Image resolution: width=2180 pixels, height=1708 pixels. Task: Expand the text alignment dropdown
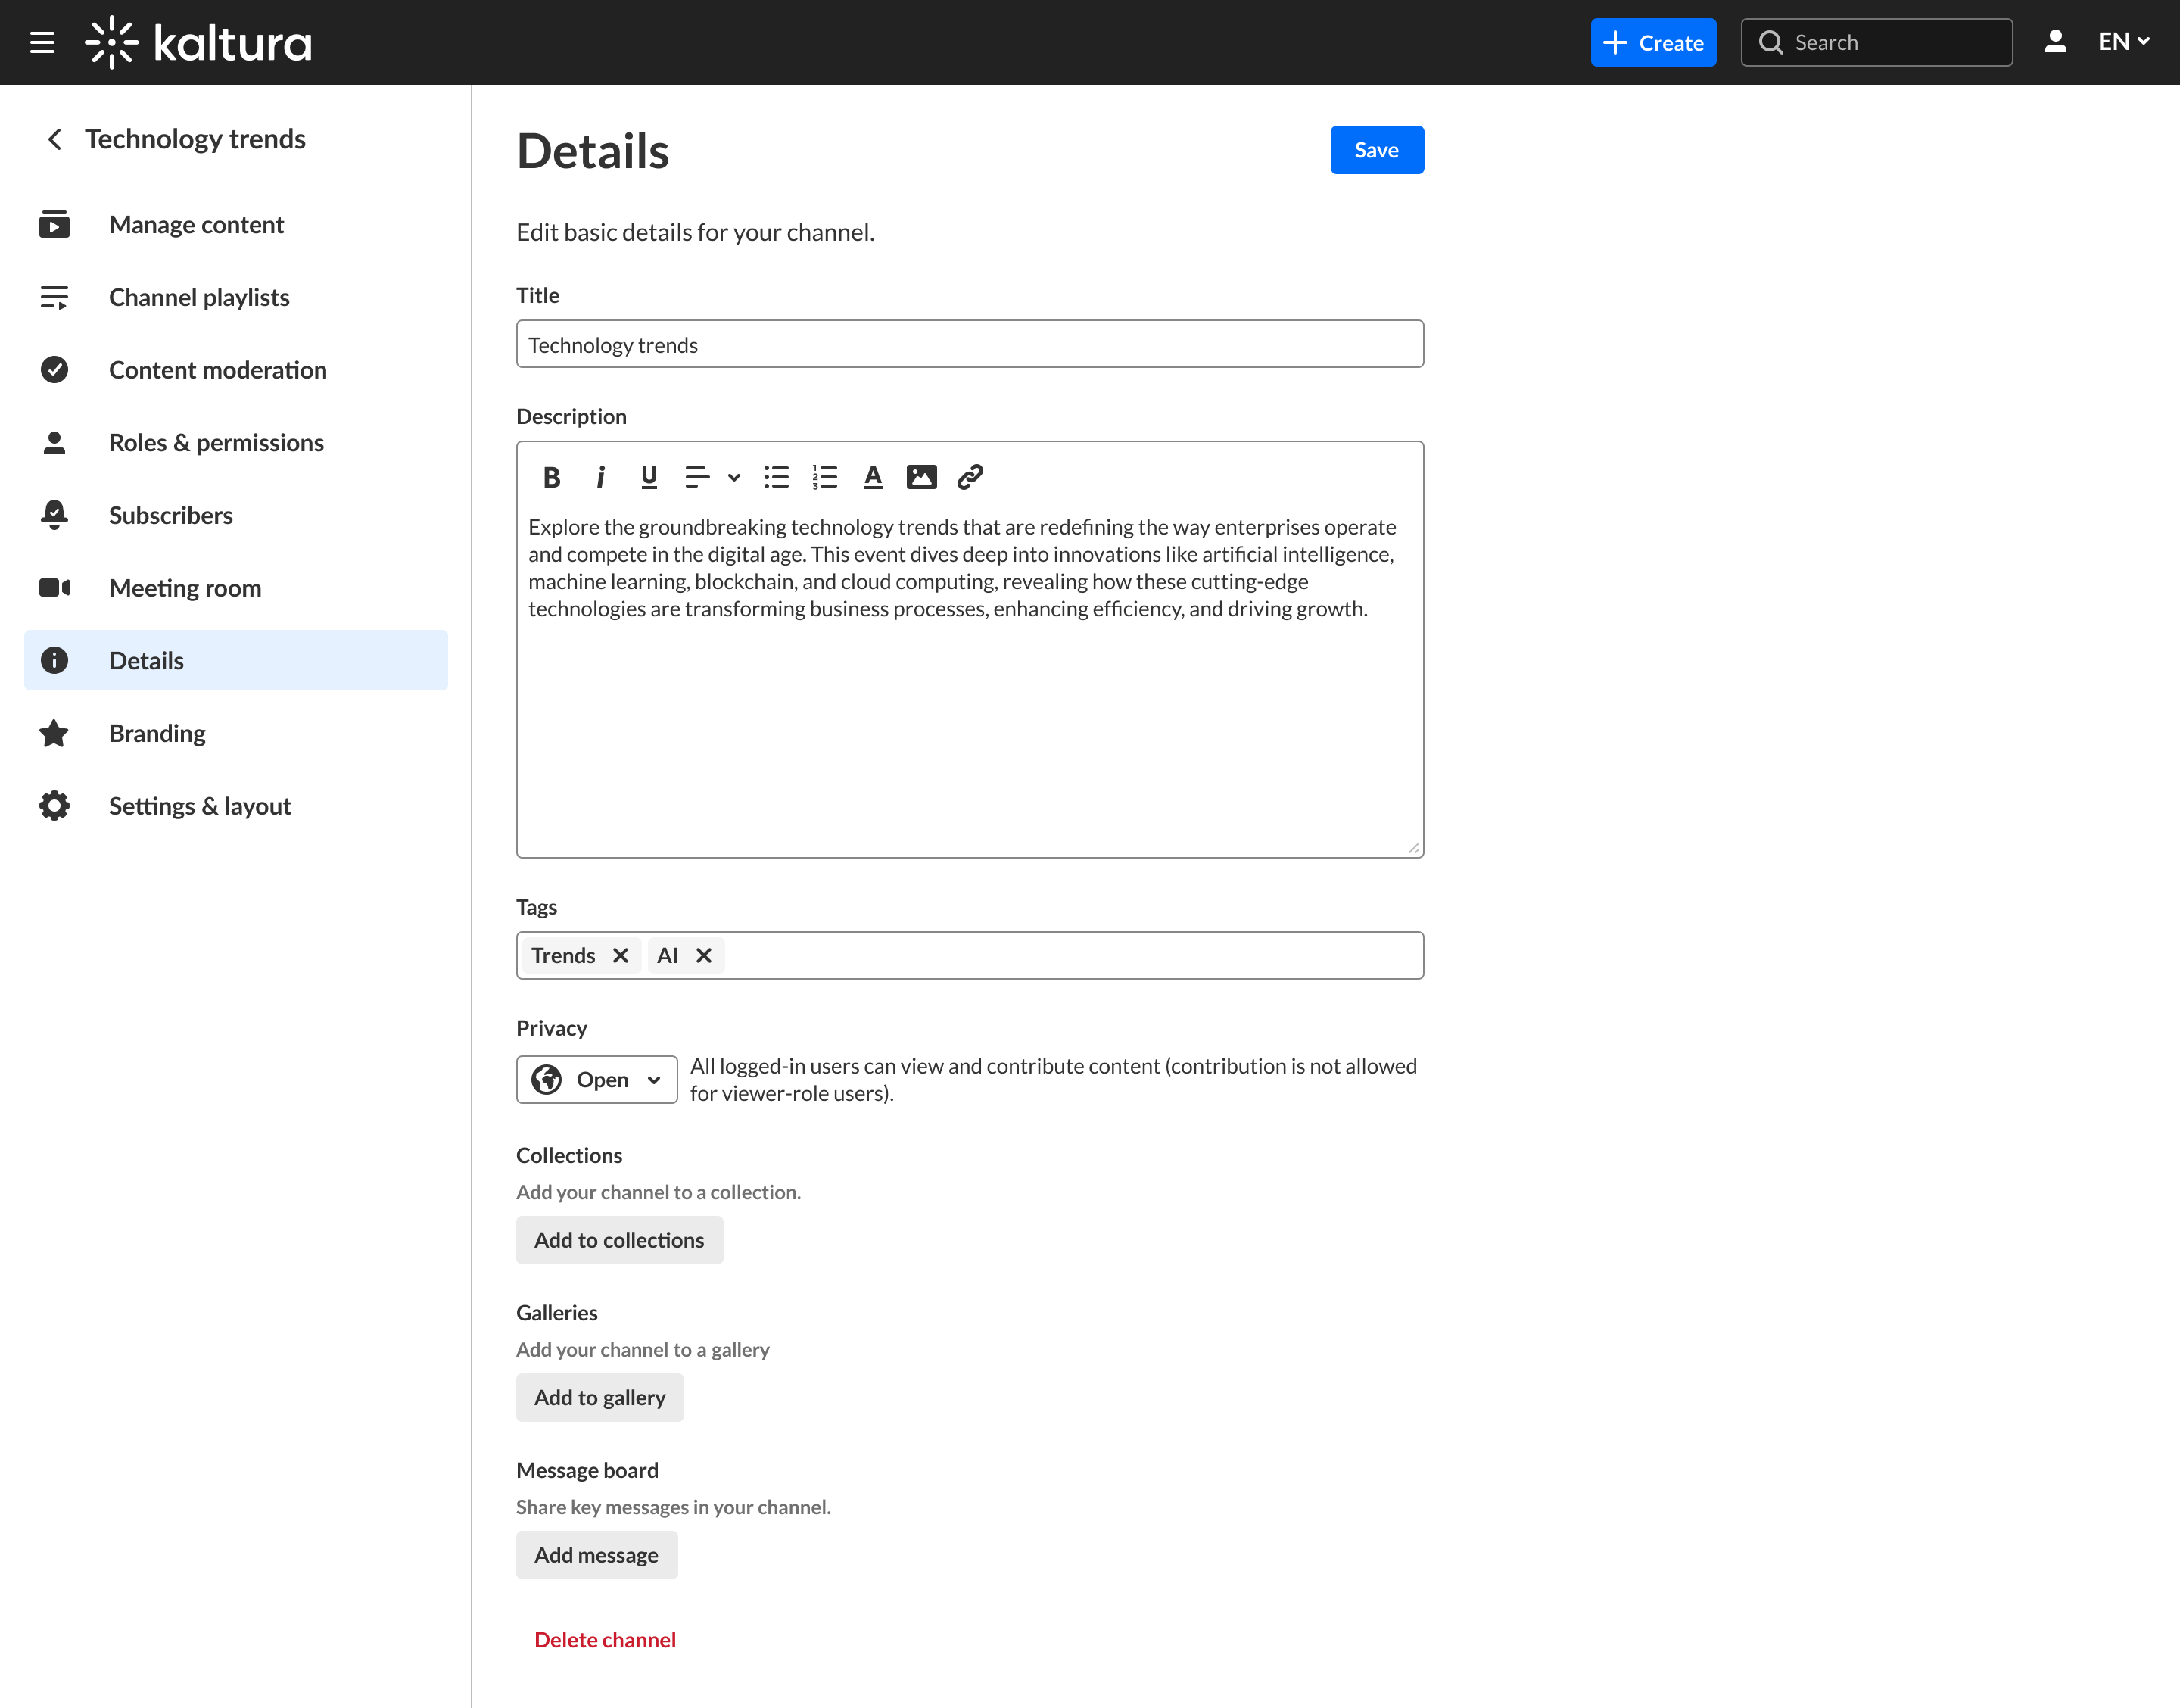click(x=733, y=477)
